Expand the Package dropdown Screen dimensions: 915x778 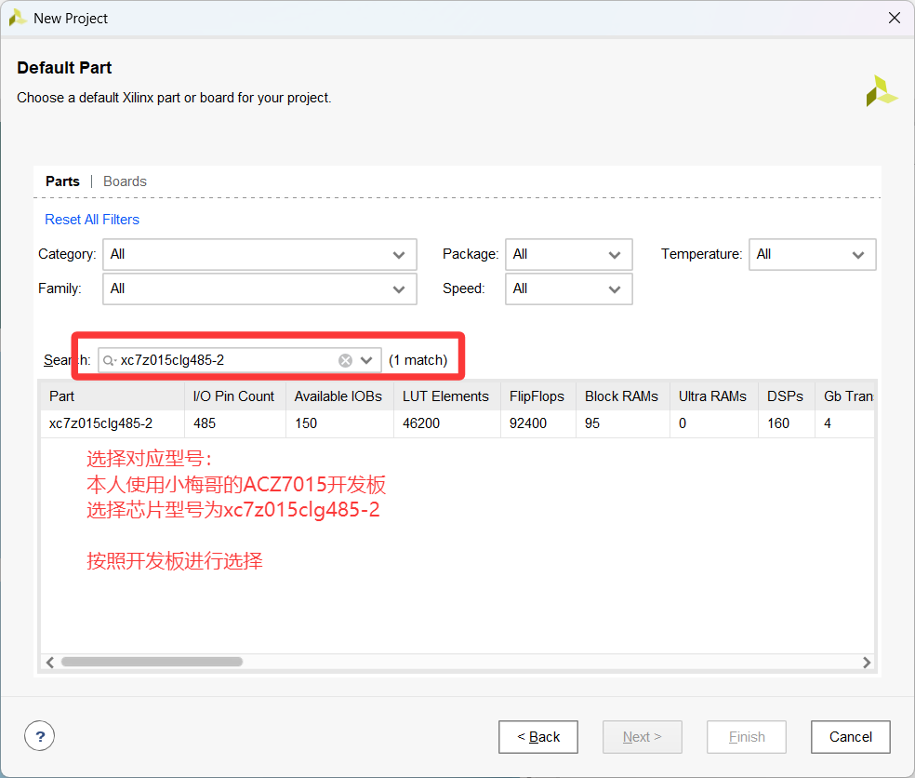[x=569, y=254]
